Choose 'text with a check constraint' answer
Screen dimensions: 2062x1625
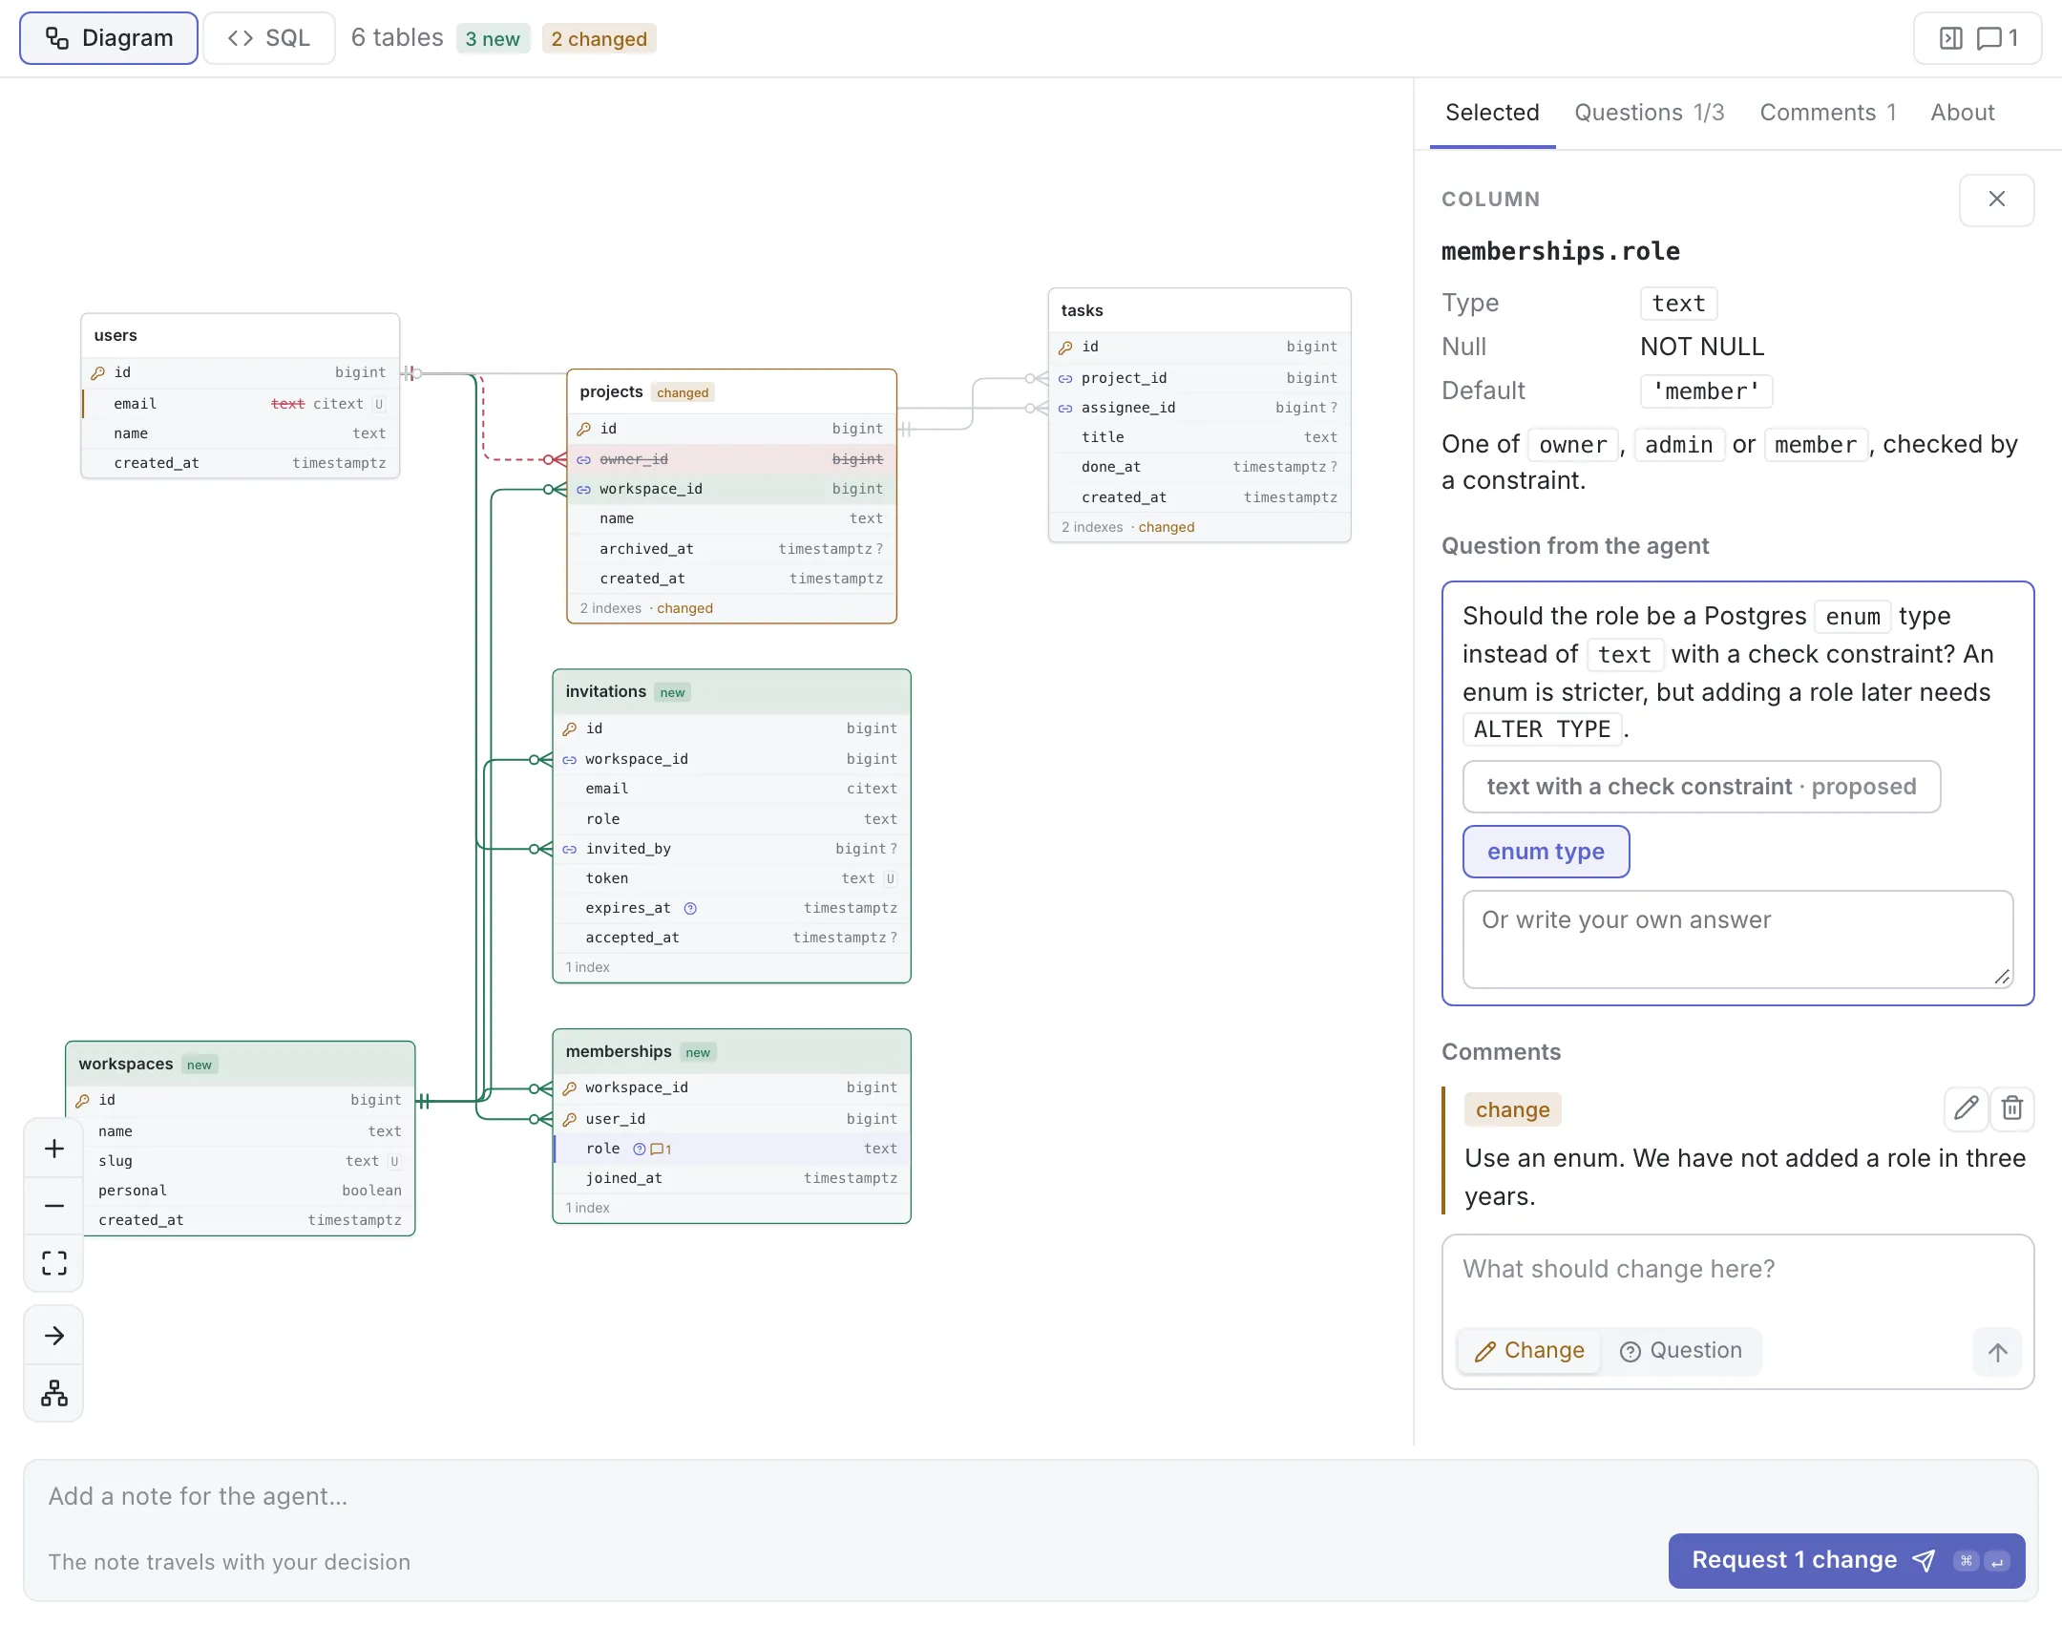tap(1701, 787)
